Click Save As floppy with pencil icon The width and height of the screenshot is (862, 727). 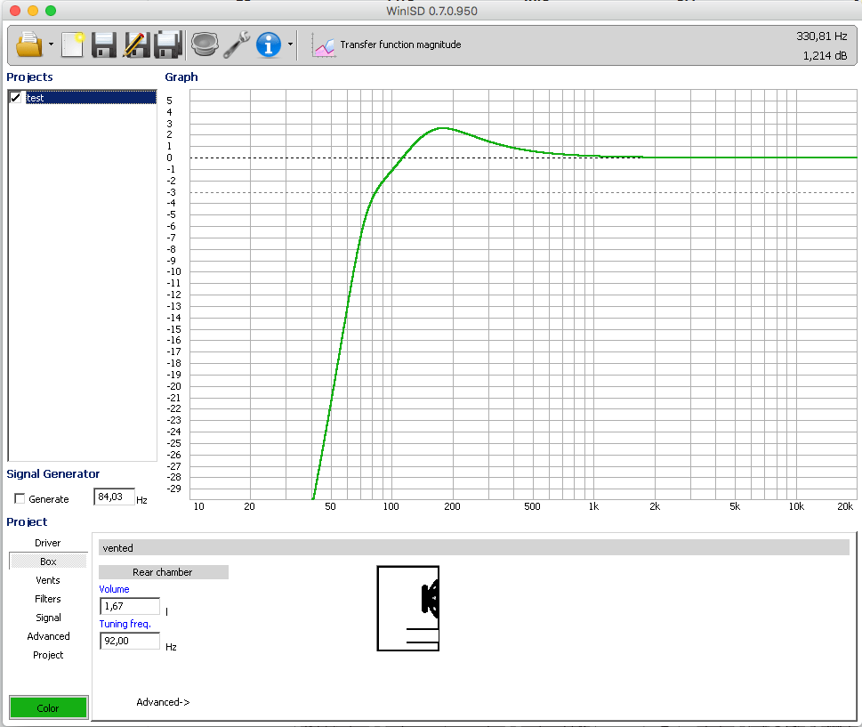pos(136,44)
